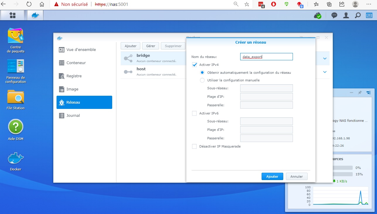Open the Centre de paquets desktop icon

pos(16,36)
